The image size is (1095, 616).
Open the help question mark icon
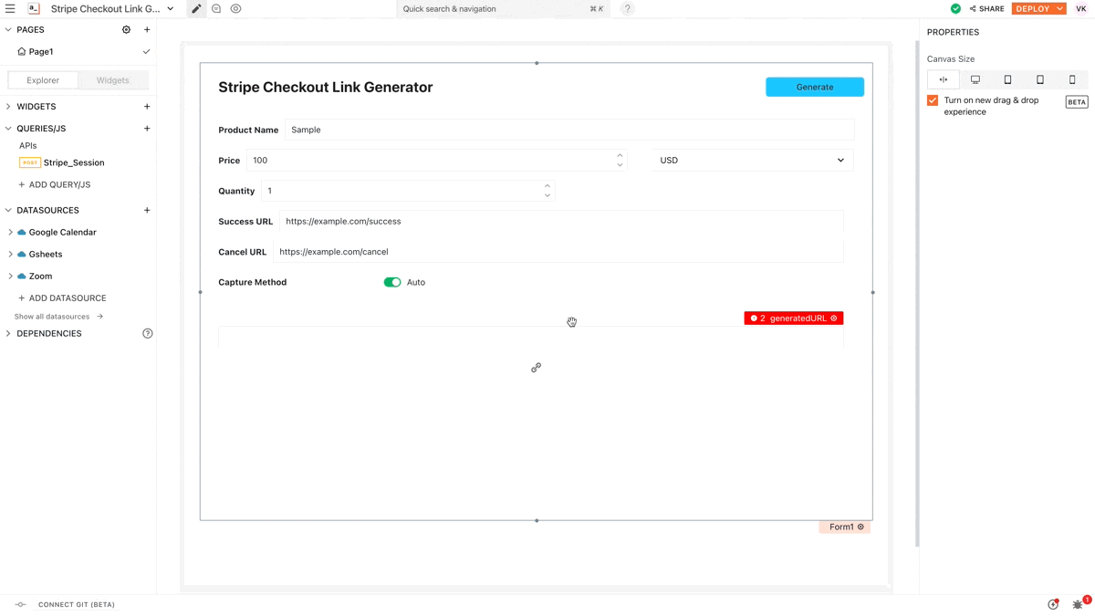point(627,9)
